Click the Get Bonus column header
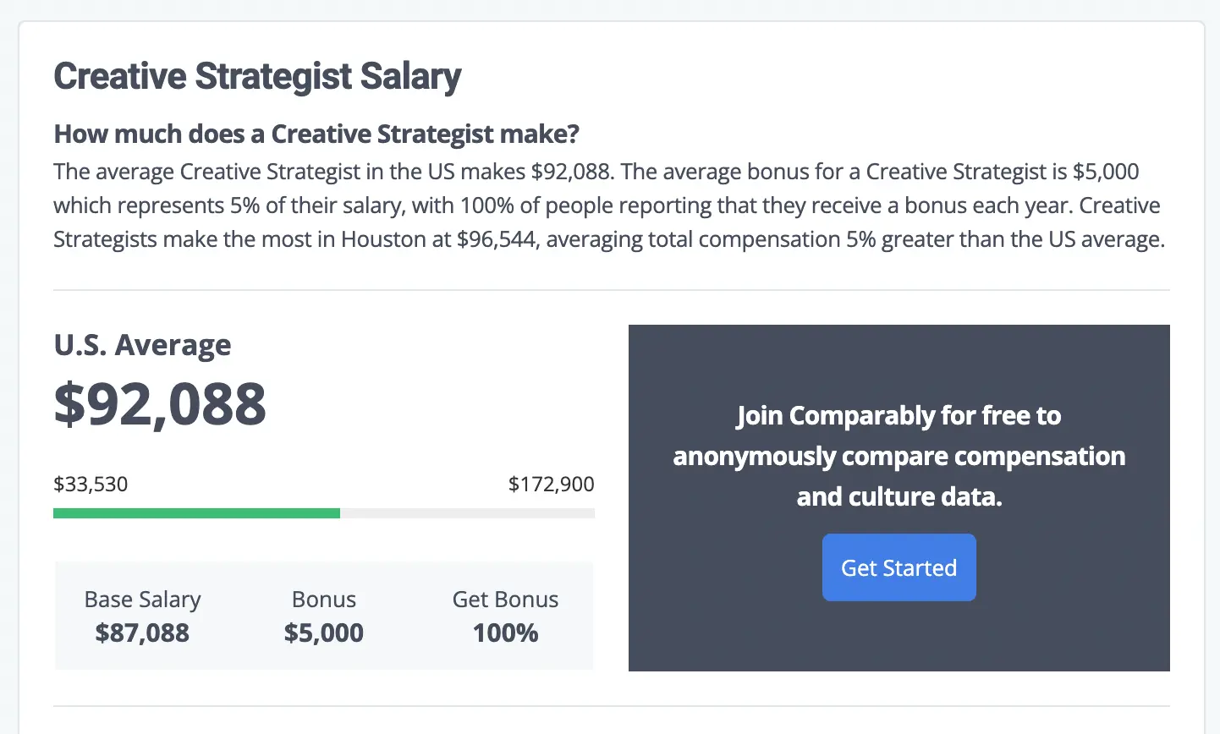This screenshot has width=1220, height=734. point(505,599)
